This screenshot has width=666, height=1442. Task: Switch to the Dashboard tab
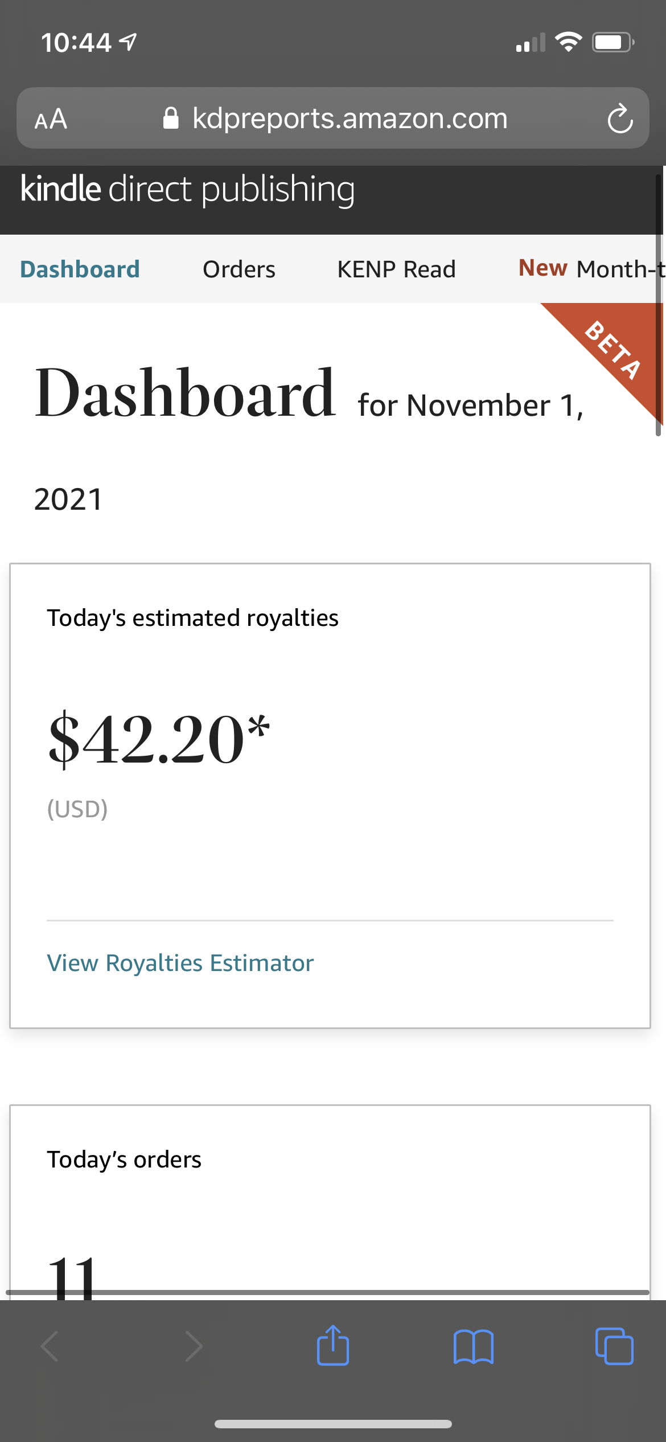(80, 269)
